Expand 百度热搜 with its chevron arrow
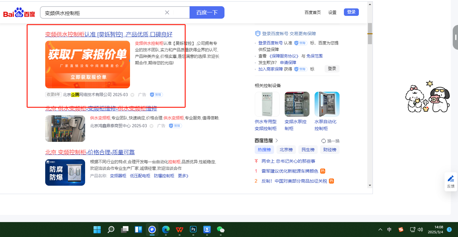 pos(276,141)
